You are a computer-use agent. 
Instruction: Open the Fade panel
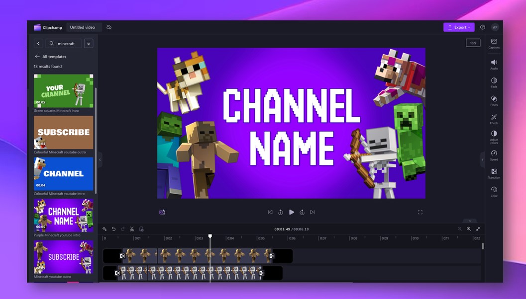click(x=494, y=82)
